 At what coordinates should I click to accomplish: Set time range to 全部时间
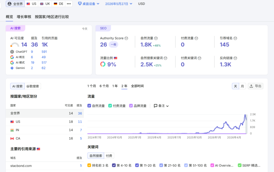point(137,86)
